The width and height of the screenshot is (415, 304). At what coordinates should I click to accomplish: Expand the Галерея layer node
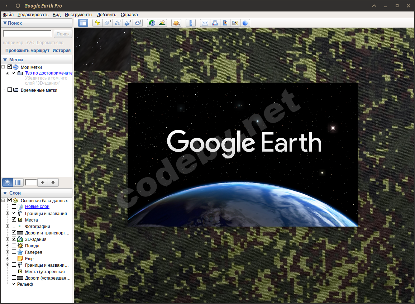[8, 252]
